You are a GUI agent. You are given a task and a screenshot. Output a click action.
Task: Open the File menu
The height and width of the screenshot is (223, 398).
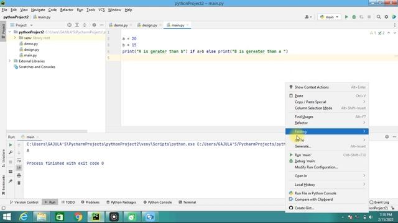[x=4, y=10]
